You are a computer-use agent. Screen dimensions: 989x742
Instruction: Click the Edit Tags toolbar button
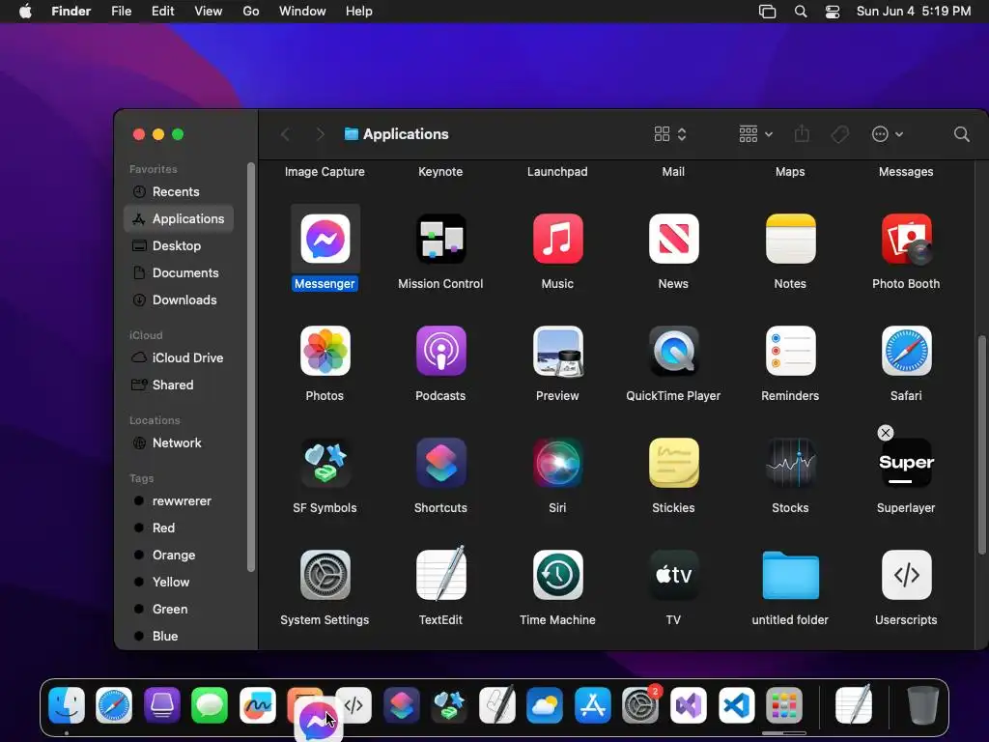pos(839,133)
